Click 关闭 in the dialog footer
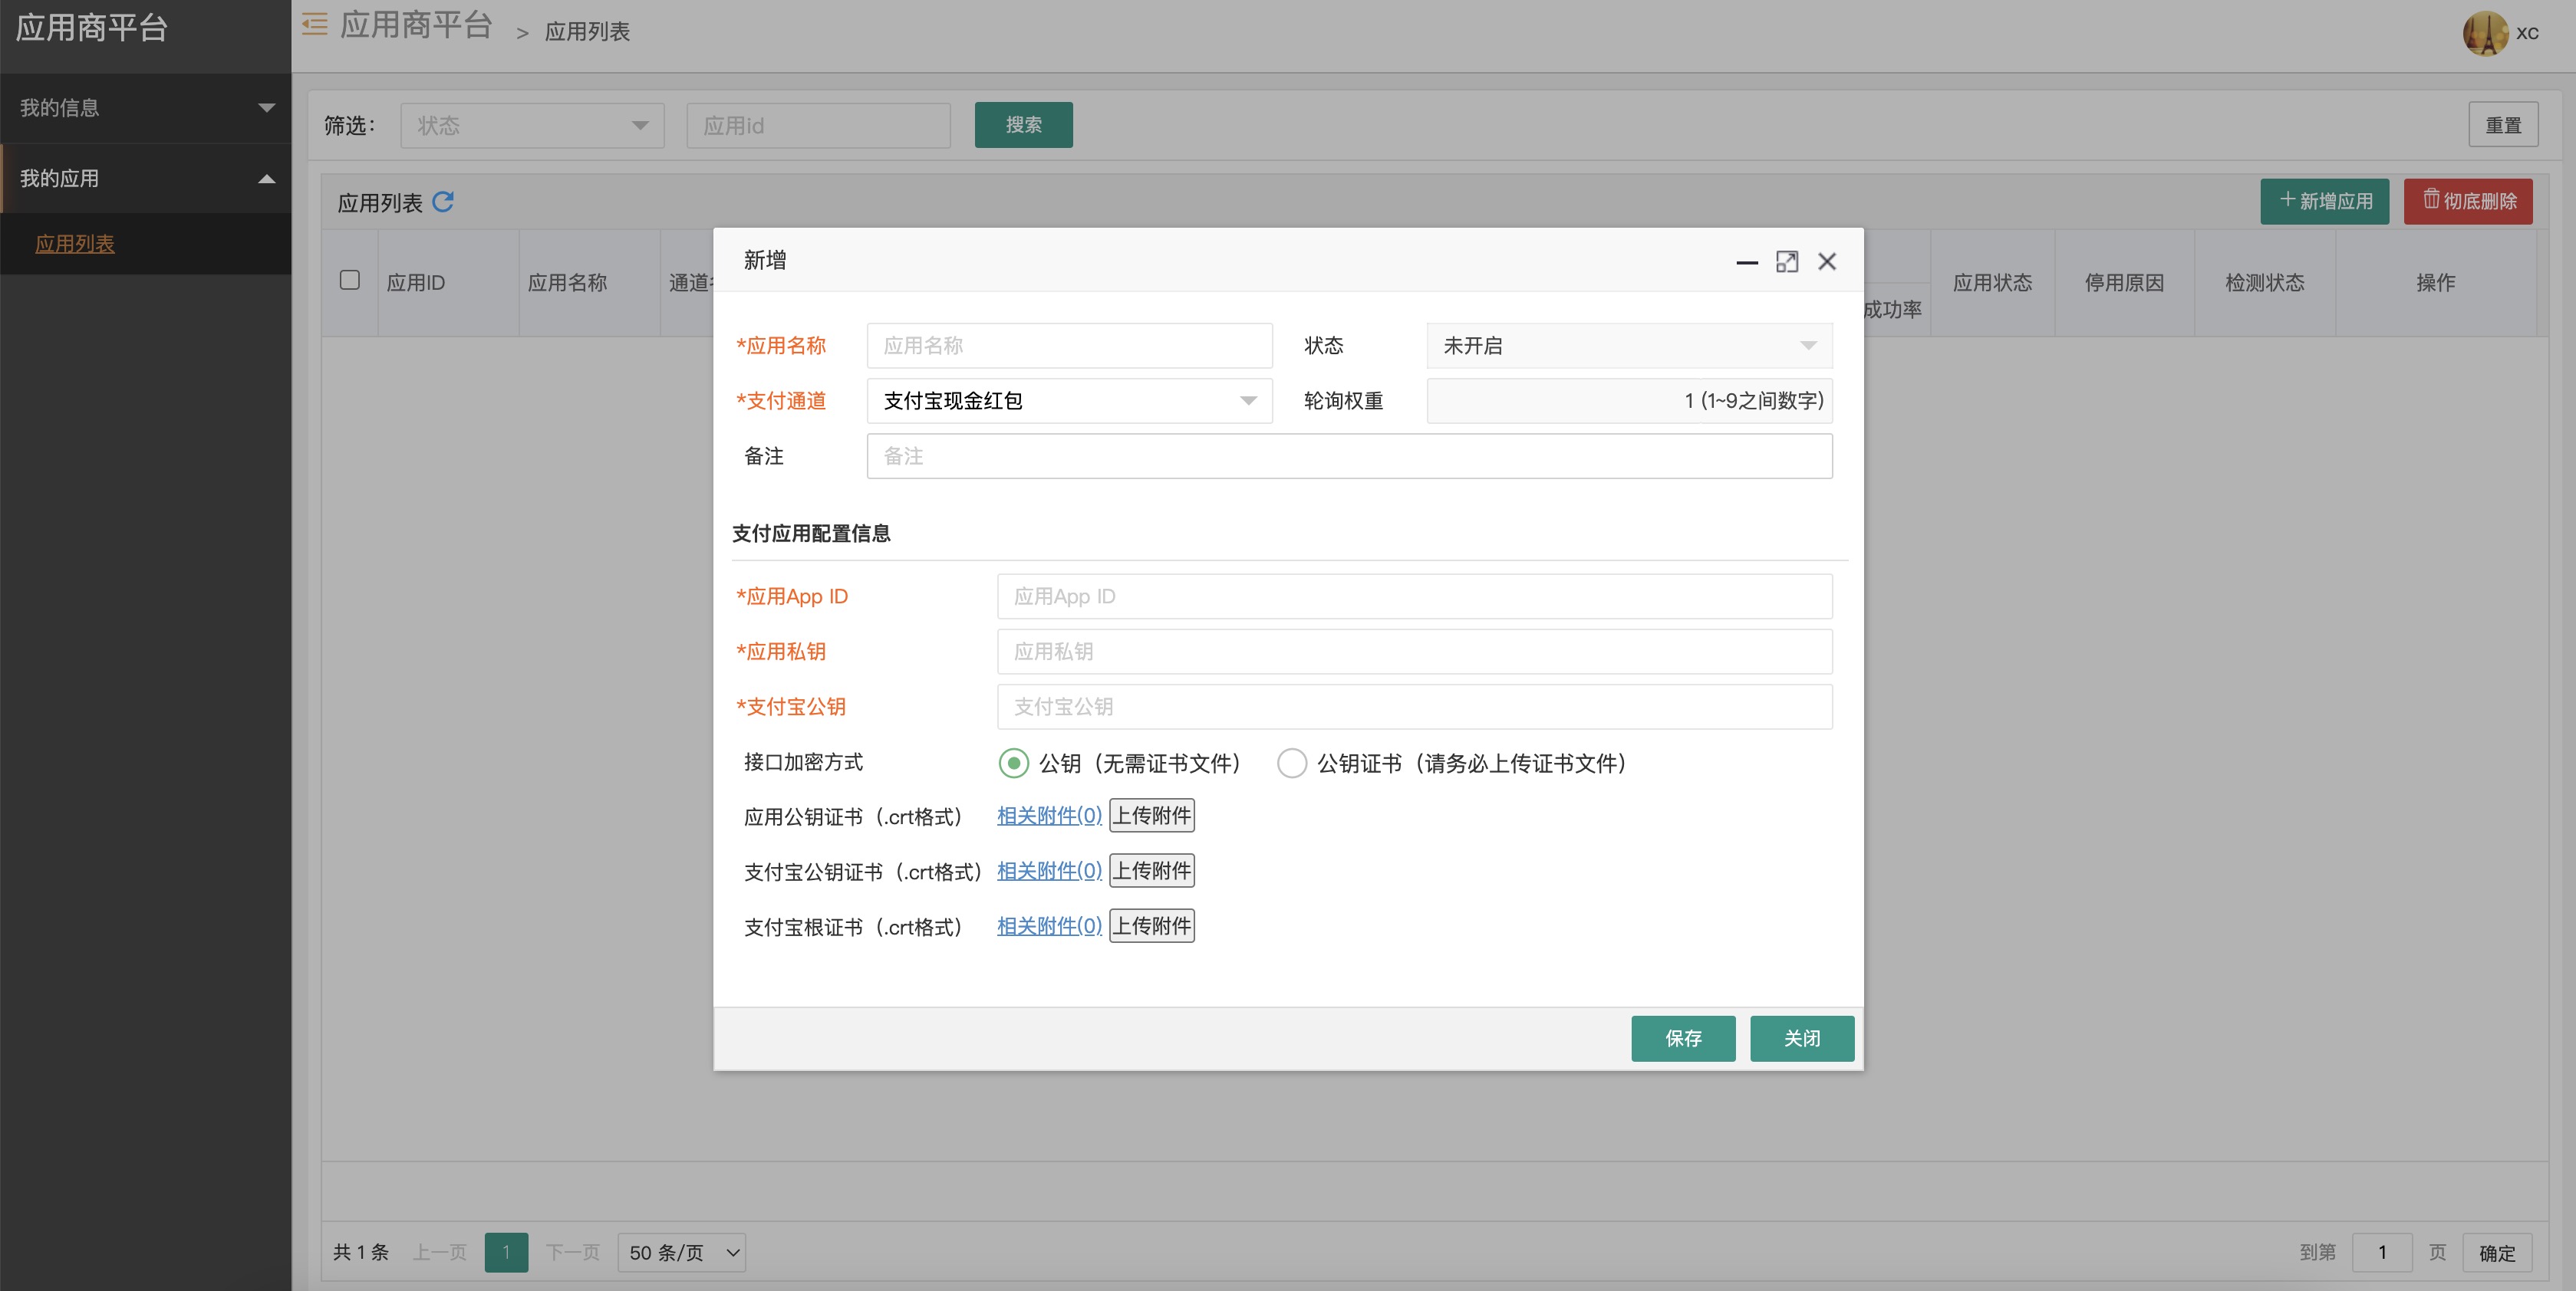This screenshot has width=2576, height=1291. coord(1801,1038)
